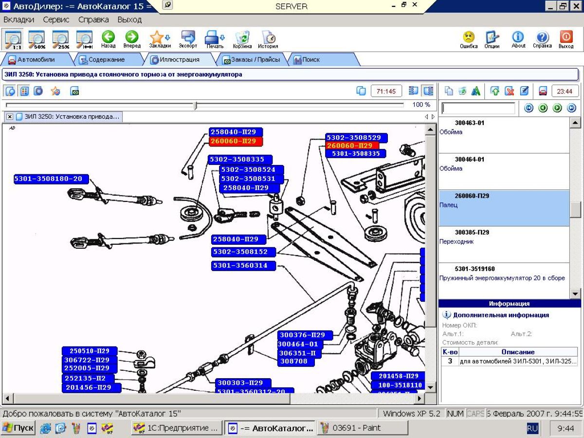Set illustration zoom to 1:1
The image size is (584, 438).
coord(13,39)
